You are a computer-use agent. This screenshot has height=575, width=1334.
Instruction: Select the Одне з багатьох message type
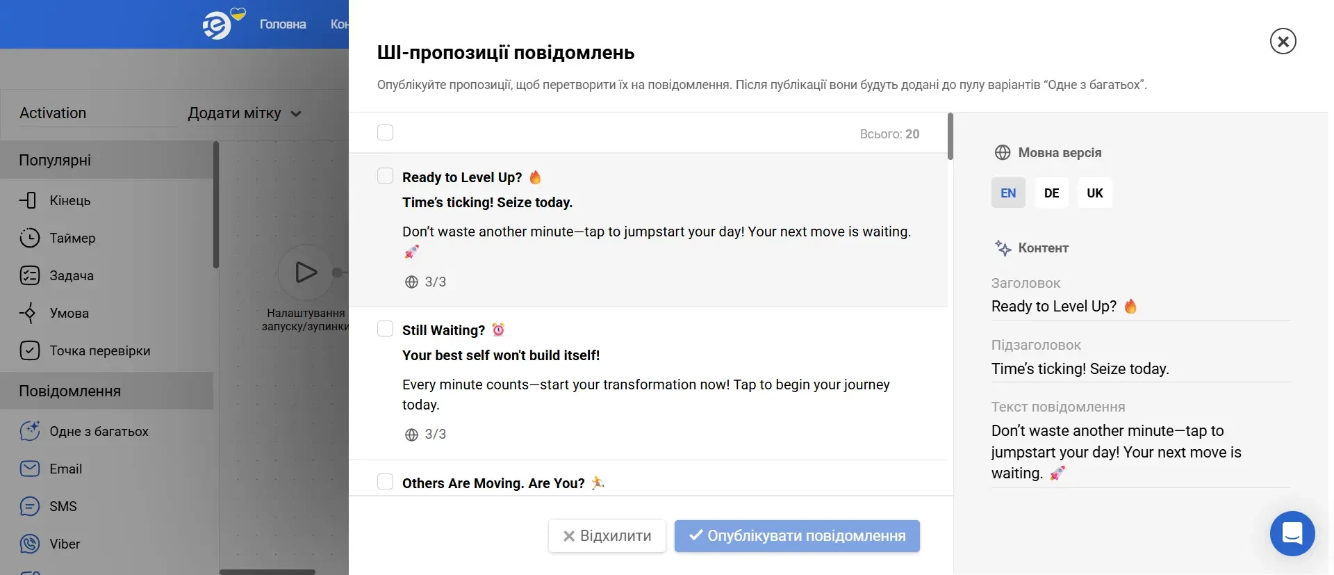coord(99,431)
